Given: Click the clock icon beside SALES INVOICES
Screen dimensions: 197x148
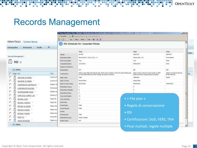Looking at the screenshot, I should (15, 120).
